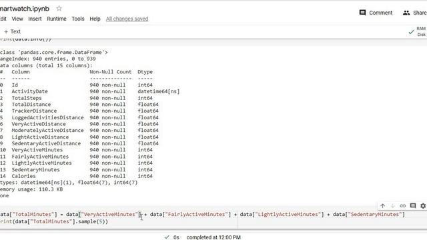Open cell settings gear icon
Screen dimensions: 427x240
(423, 206)
